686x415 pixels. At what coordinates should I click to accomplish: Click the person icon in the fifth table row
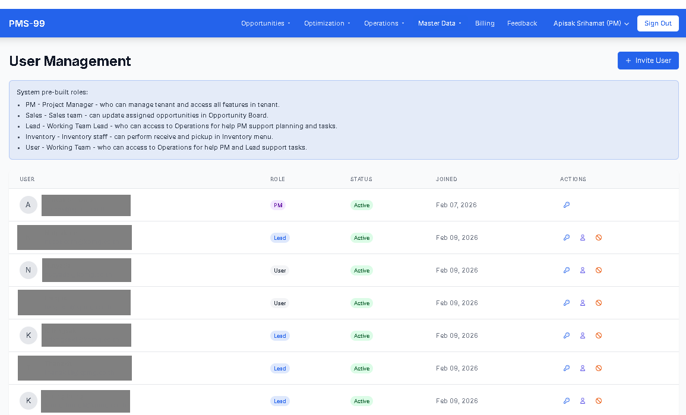coord(583,335)
